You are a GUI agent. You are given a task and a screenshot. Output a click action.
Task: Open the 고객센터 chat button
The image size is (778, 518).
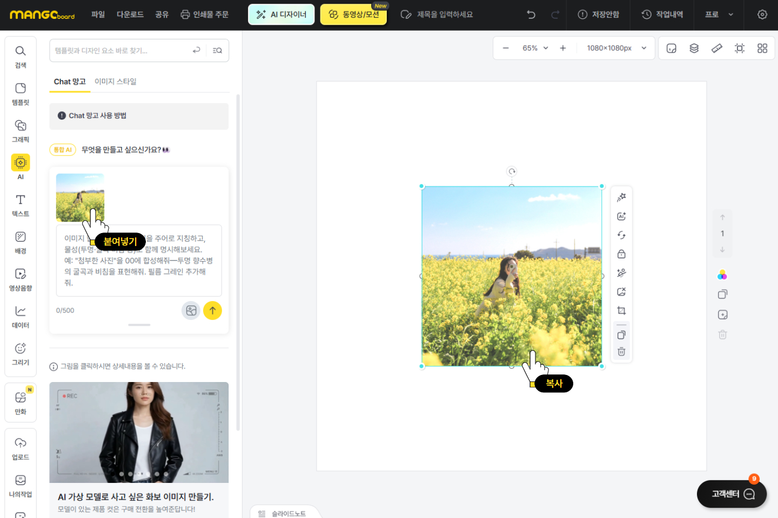click(x=732, y=494)
